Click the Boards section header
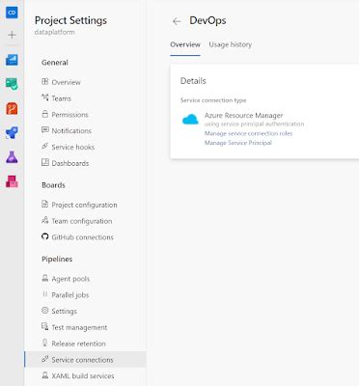The image size is (359, 386). coord(53,185)
